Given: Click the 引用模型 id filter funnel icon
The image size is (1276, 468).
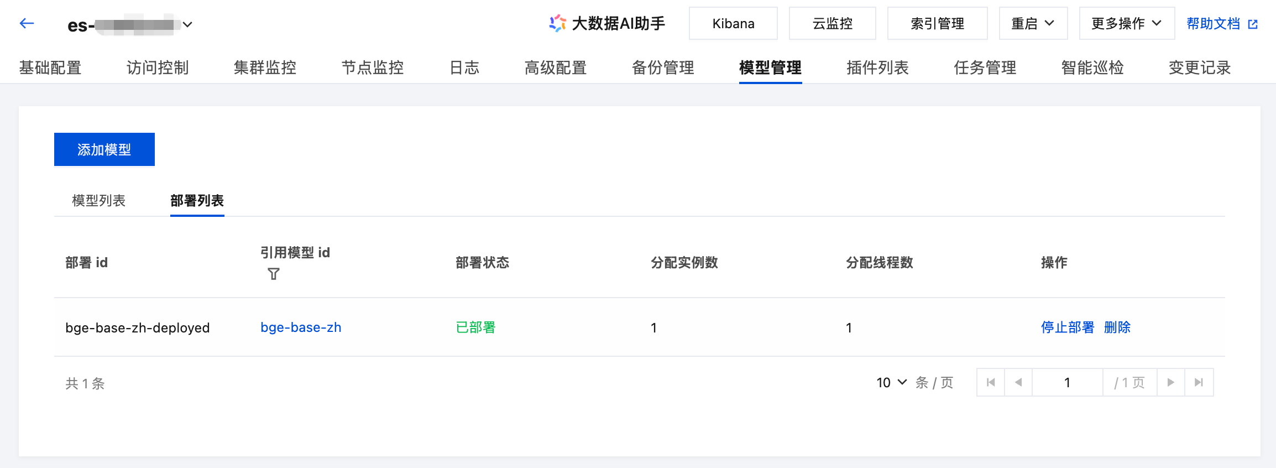Looking at the screenshot, I should point(274,274).
